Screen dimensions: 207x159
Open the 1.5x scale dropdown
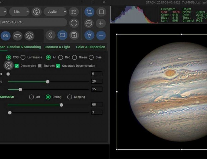tap(19, 12)
